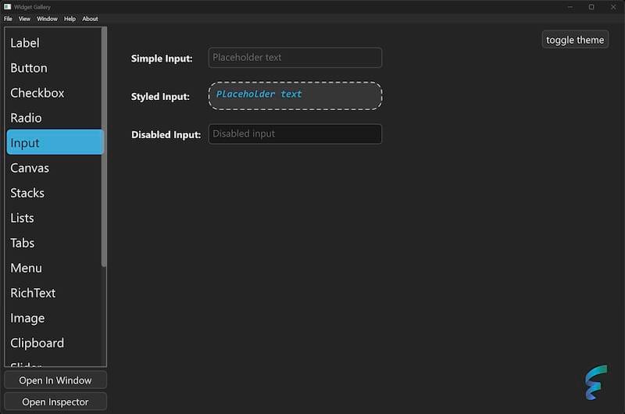Image resolution: width=625 pixels, height=414 pixels.
Task: Click the Disabled Input field
Action: pos(295,134)
